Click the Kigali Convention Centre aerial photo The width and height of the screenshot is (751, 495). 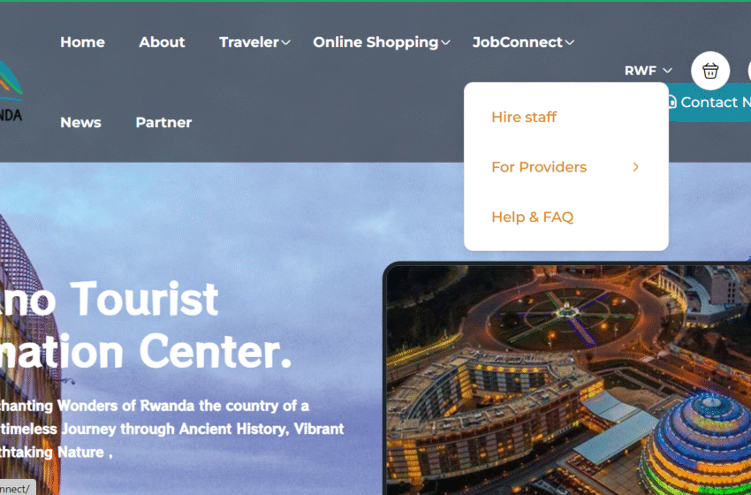(568, 380)
